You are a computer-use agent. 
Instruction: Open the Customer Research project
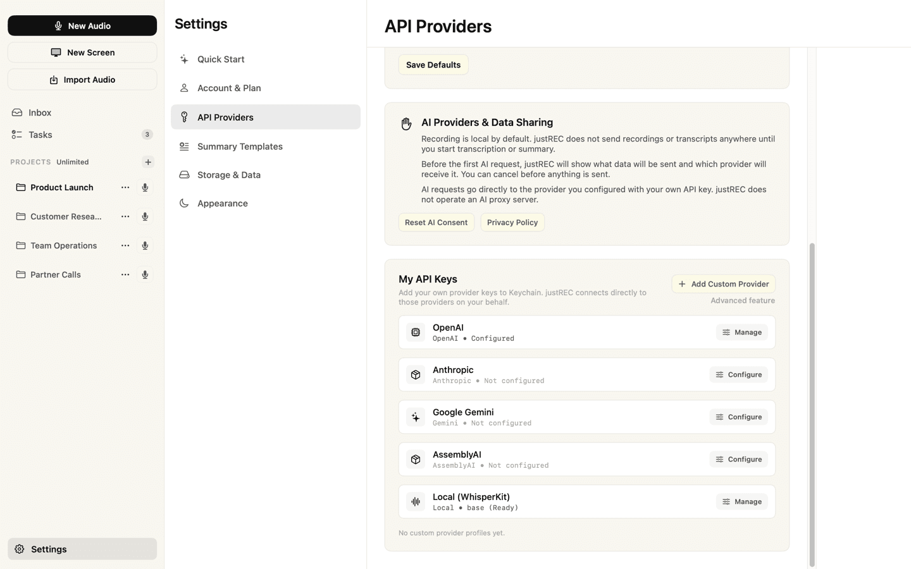coord(66,216)
